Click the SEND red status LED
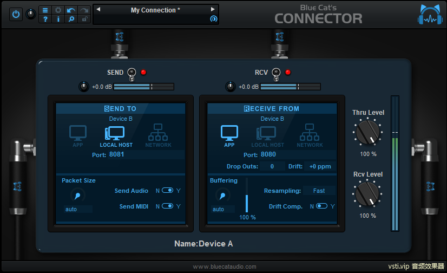Image resolution: width=447 pixels, height=273 pixels. 143,72
